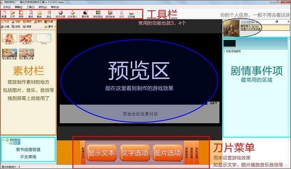Open 游戏设置 (Game Settings) gear icon

[60, 14]
